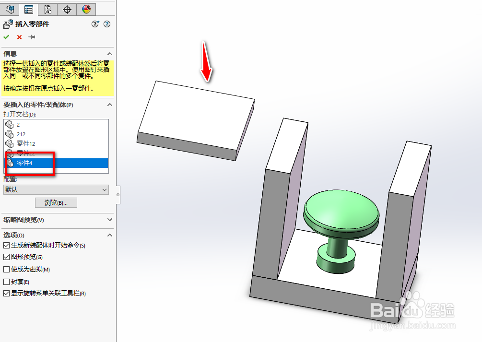Select 零件12 in the open documents list
Screen dimensions: 482x342
(56, 143)
